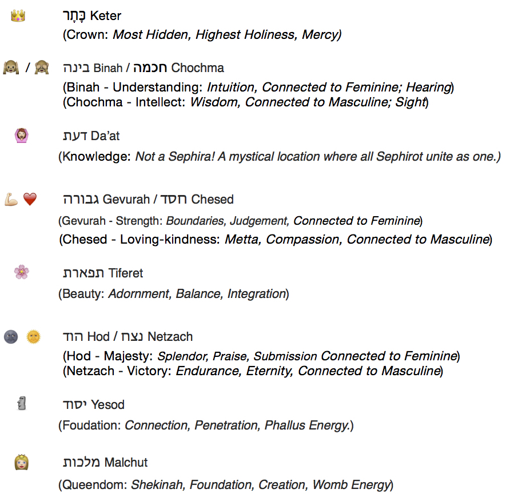Click the Queendom description line
The width and height of the screenshot is (510, 501).
click(x=226, y=485)
